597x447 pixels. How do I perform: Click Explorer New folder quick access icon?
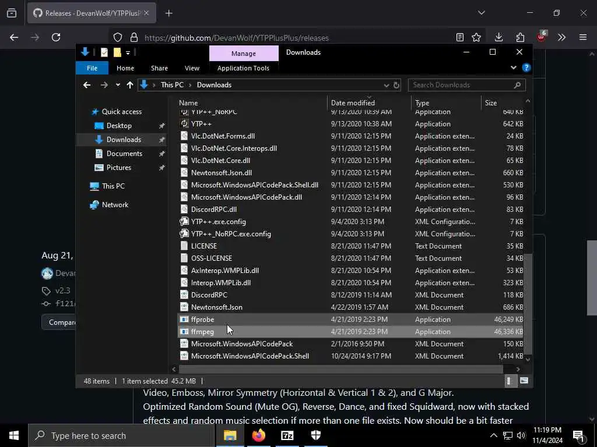[x=117, y=52]
